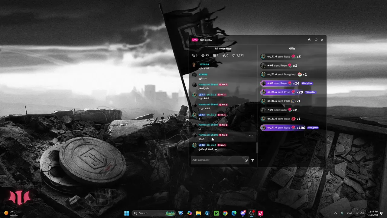Click the 'sent Rose x2' gift row
Image resolution: width=387 pixels, height=218 pixels.
[x=279, y=110]
